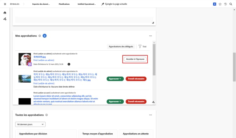Open the 90 derniers jours dropdown
The width and height of the screenshot is (236, 138).
30,124
